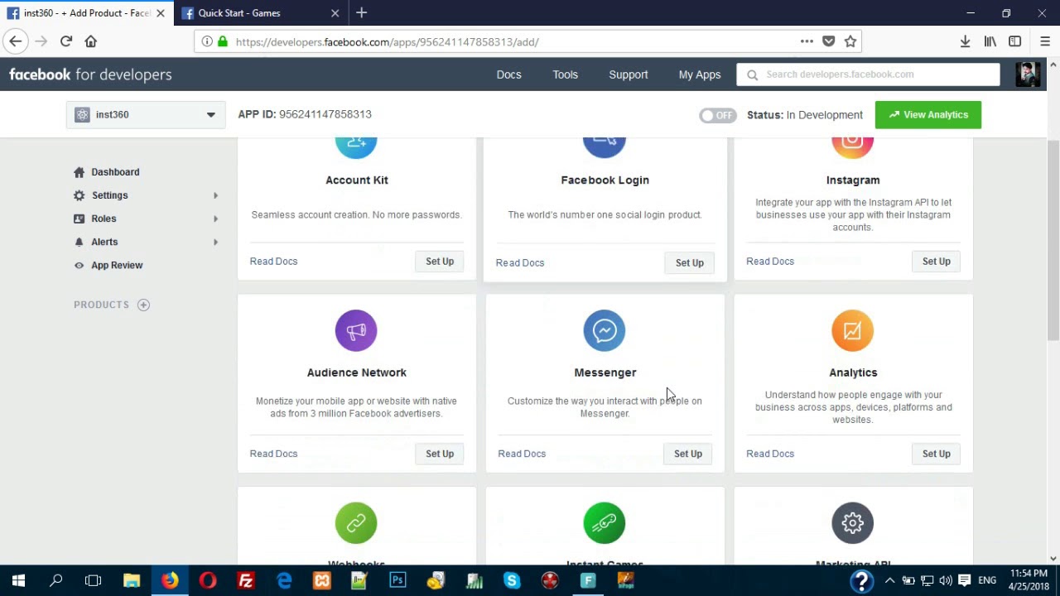Bookmark this page with the star icon
This screenshot has height=596, width=1060.
850,41
